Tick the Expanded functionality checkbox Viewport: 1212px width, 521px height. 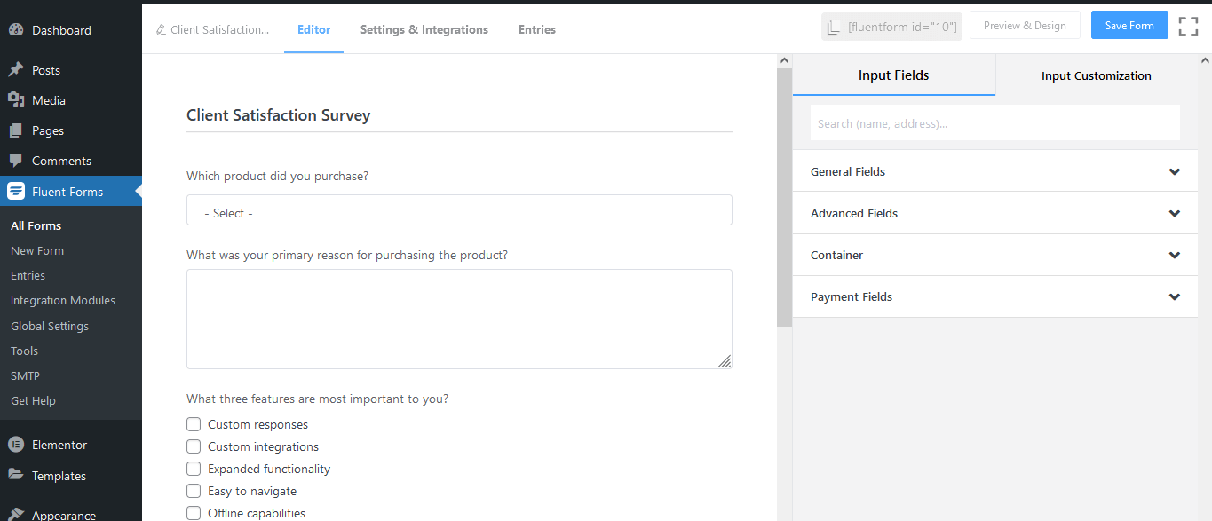pyautogui.click(x=194, y=469)
